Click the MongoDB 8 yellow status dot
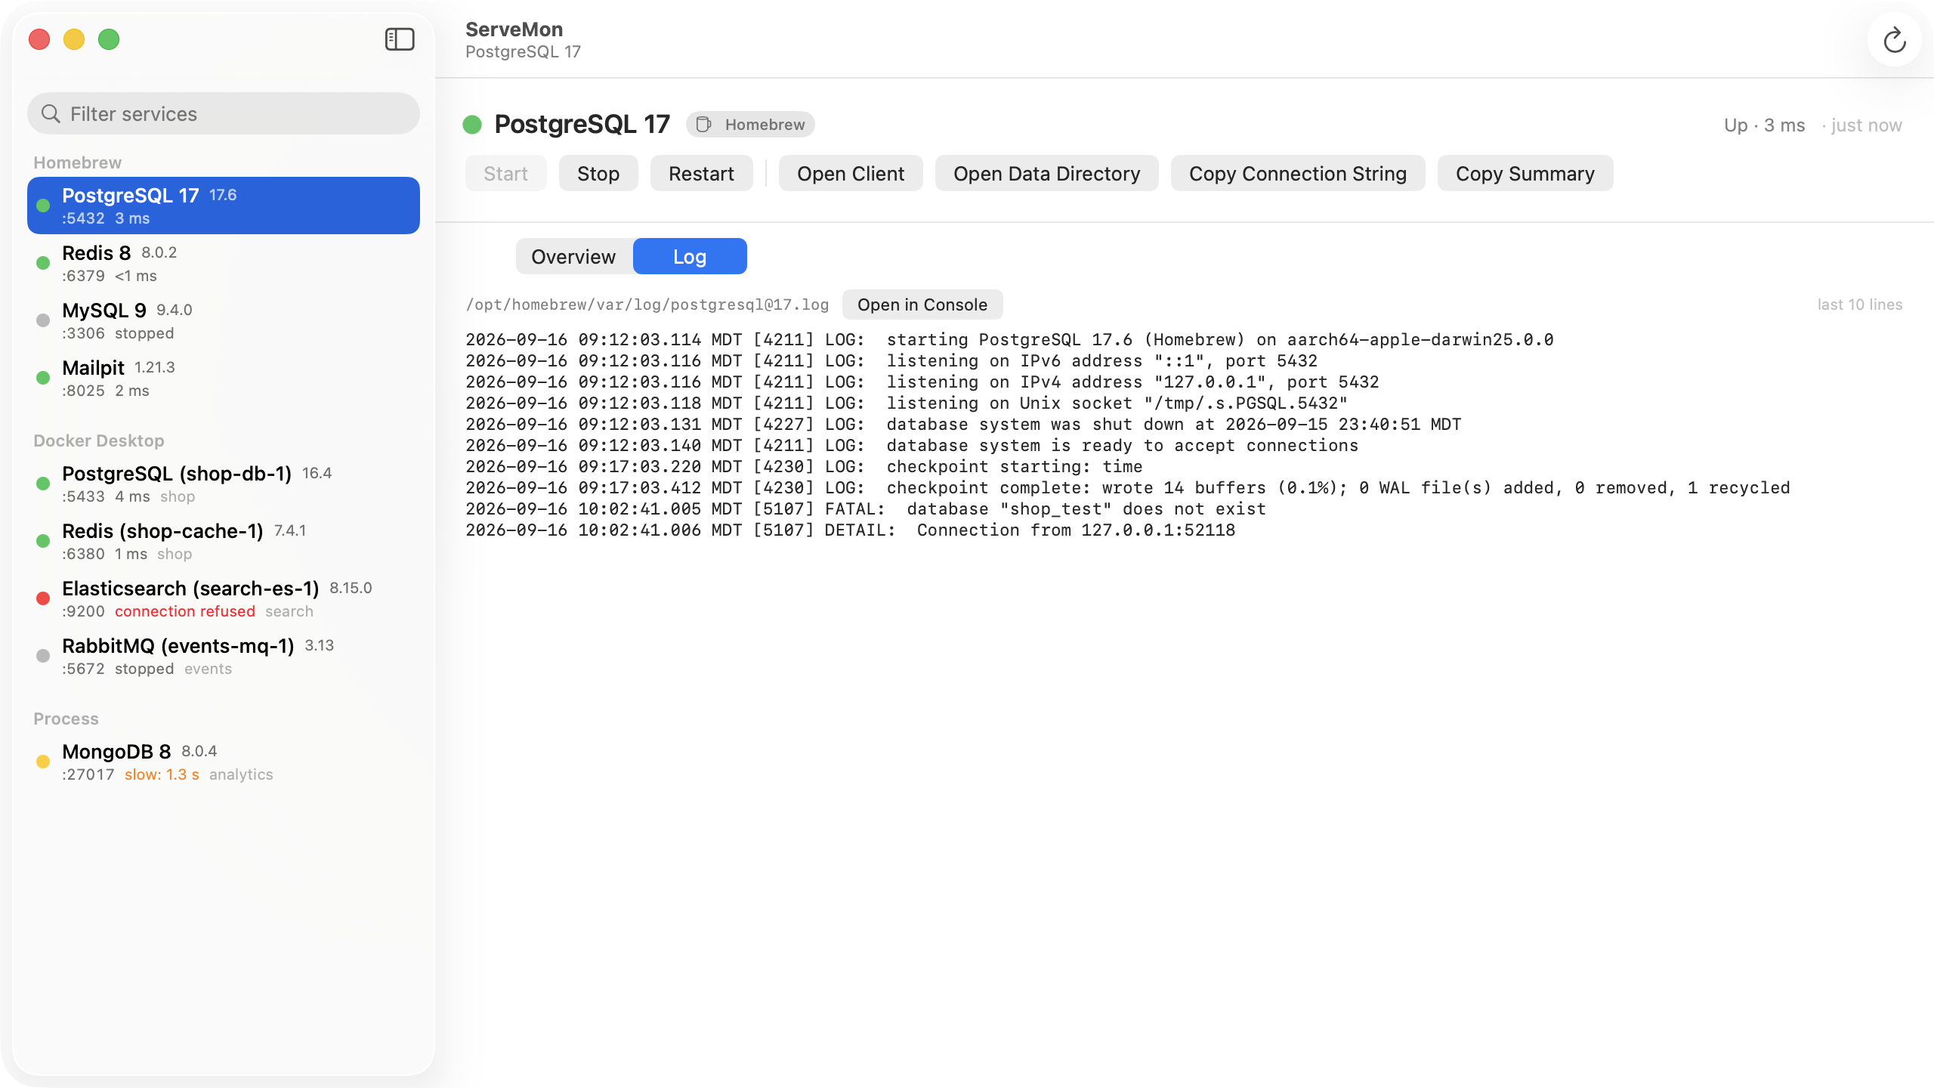Image resolution: width=1934 pixels, height=1088 pixels. (x=43, y=762)
